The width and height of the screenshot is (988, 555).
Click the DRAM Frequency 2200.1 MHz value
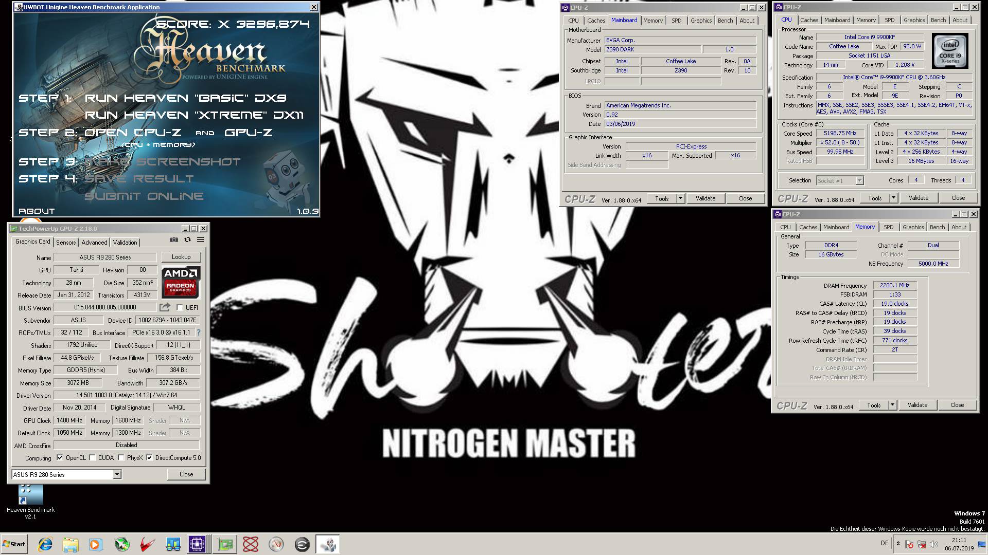[895, 285]
